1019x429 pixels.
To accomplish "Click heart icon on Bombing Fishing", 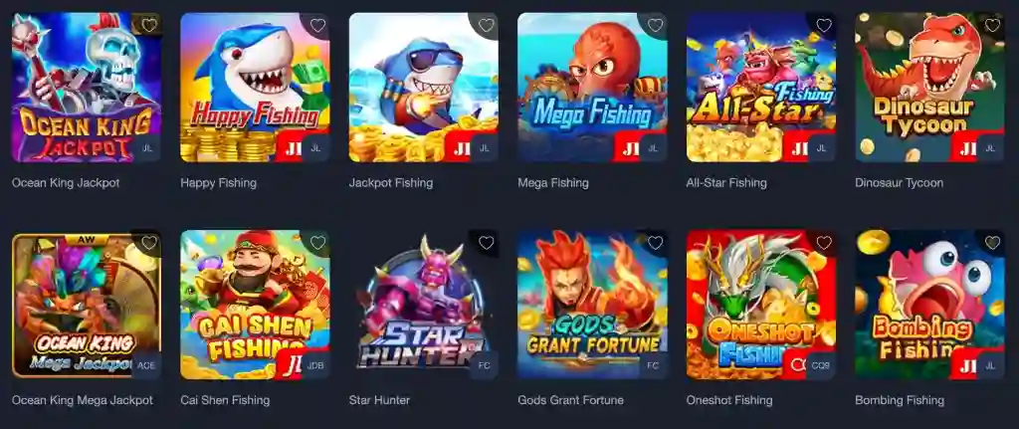I will click(992, 243).
